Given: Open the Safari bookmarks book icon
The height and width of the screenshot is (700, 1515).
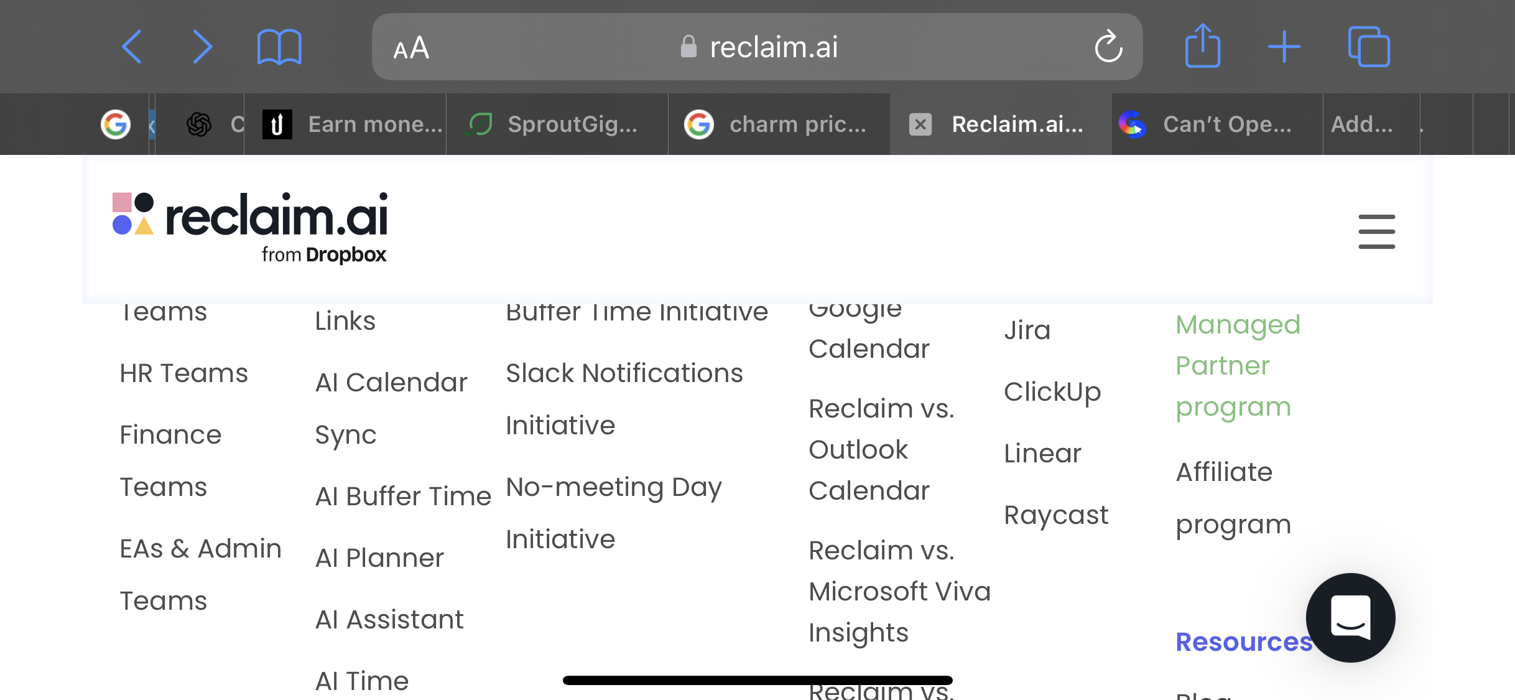Looking at the screenshot, I should (279, 47).
